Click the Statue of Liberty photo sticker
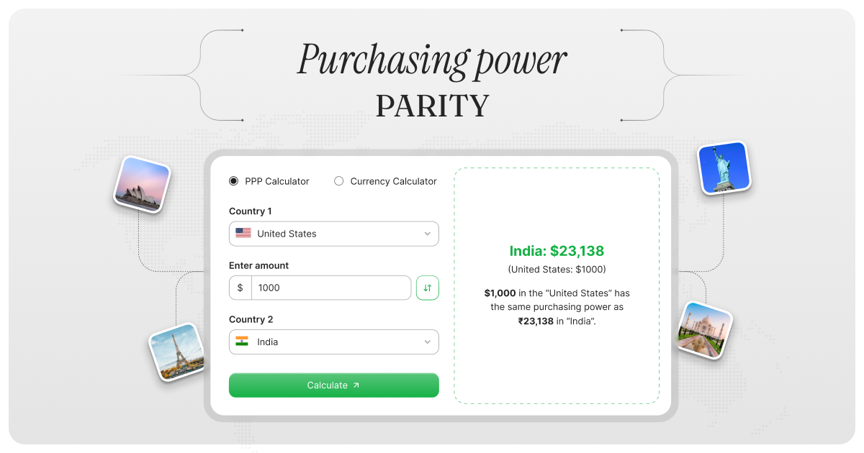Screen dimensions: 864x453 pos(724,168)
